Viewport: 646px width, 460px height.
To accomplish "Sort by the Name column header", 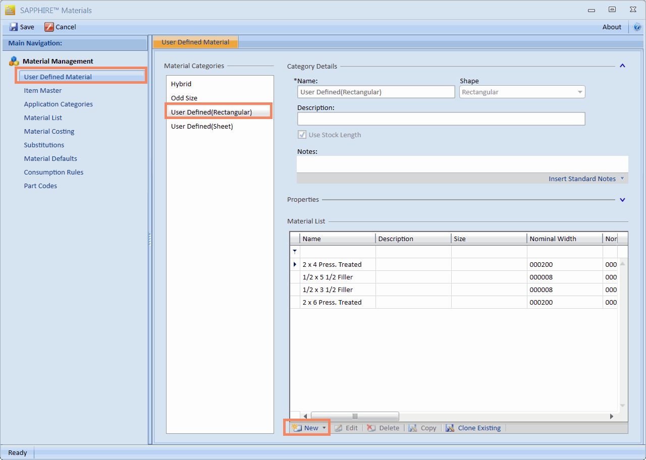I will point(338,239).
